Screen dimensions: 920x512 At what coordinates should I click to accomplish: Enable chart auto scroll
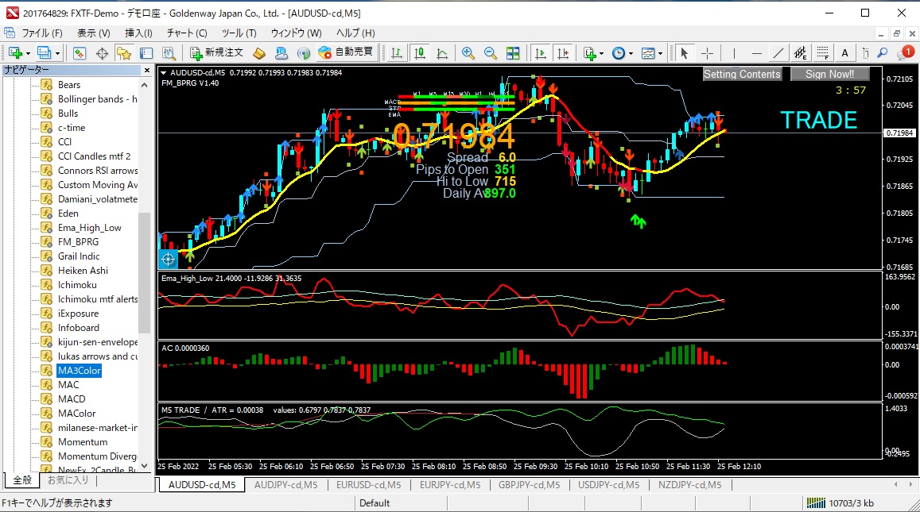(x=540, y=53)
